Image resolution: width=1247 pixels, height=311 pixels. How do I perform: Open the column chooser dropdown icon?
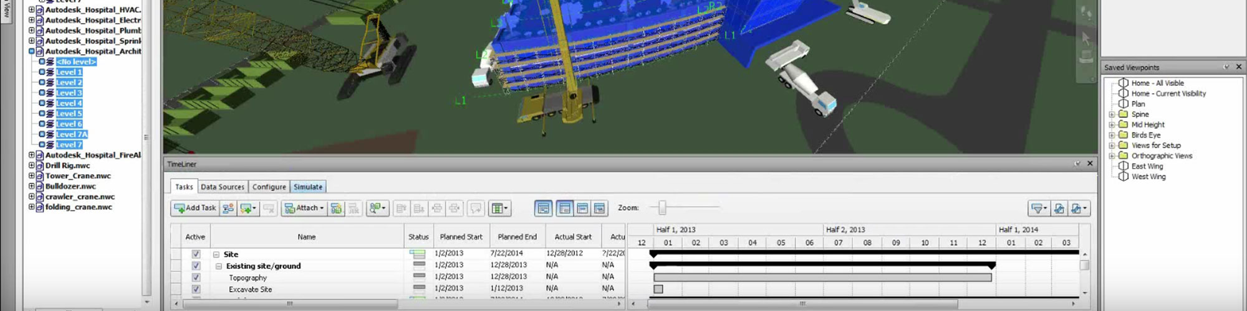[x=499, y=208]
